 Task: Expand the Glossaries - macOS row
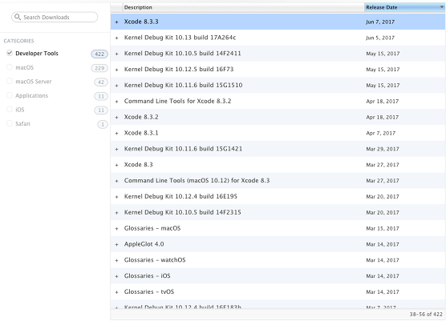pos(116,228)
